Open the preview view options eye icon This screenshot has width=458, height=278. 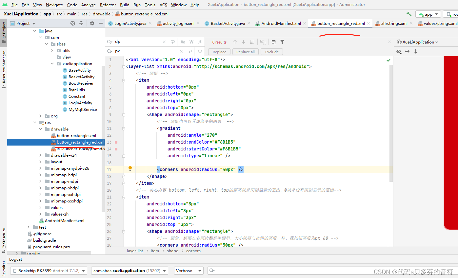(x=399, y=51)
